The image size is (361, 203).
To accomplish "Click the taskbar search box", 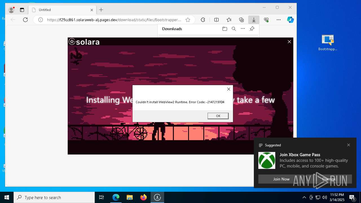I will point(54,197).
